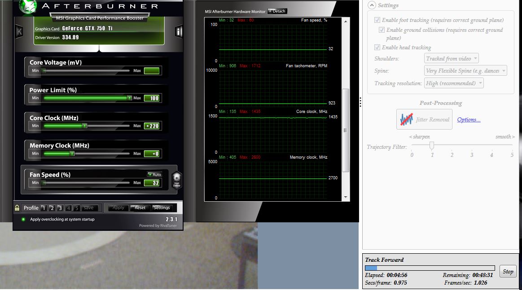This screenshot has width=522, height=290.
Task: Click the Memory Clock value field showing +0
Action: [x=152, y=154]
